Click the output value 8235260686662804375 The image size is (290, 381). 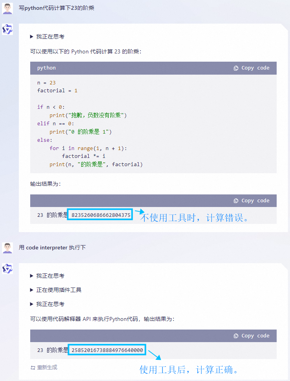click(x=101, y=215)
